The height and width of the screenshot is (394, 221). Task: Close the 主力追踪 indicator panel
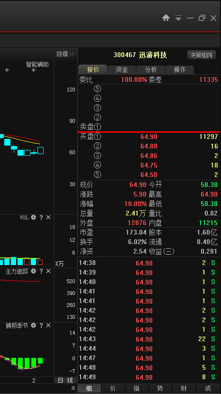[x=48, y=271]
